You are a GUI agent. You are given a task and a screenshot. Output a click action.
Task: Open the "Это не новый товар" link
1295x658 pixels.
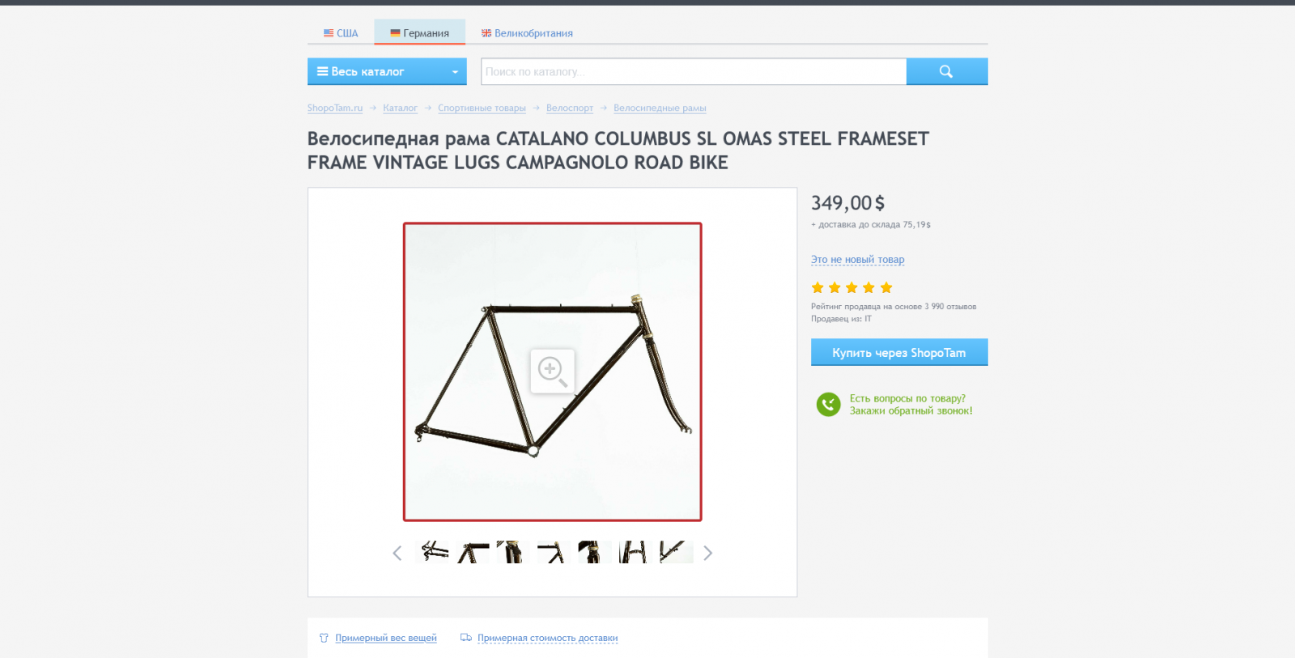point(857,260)
